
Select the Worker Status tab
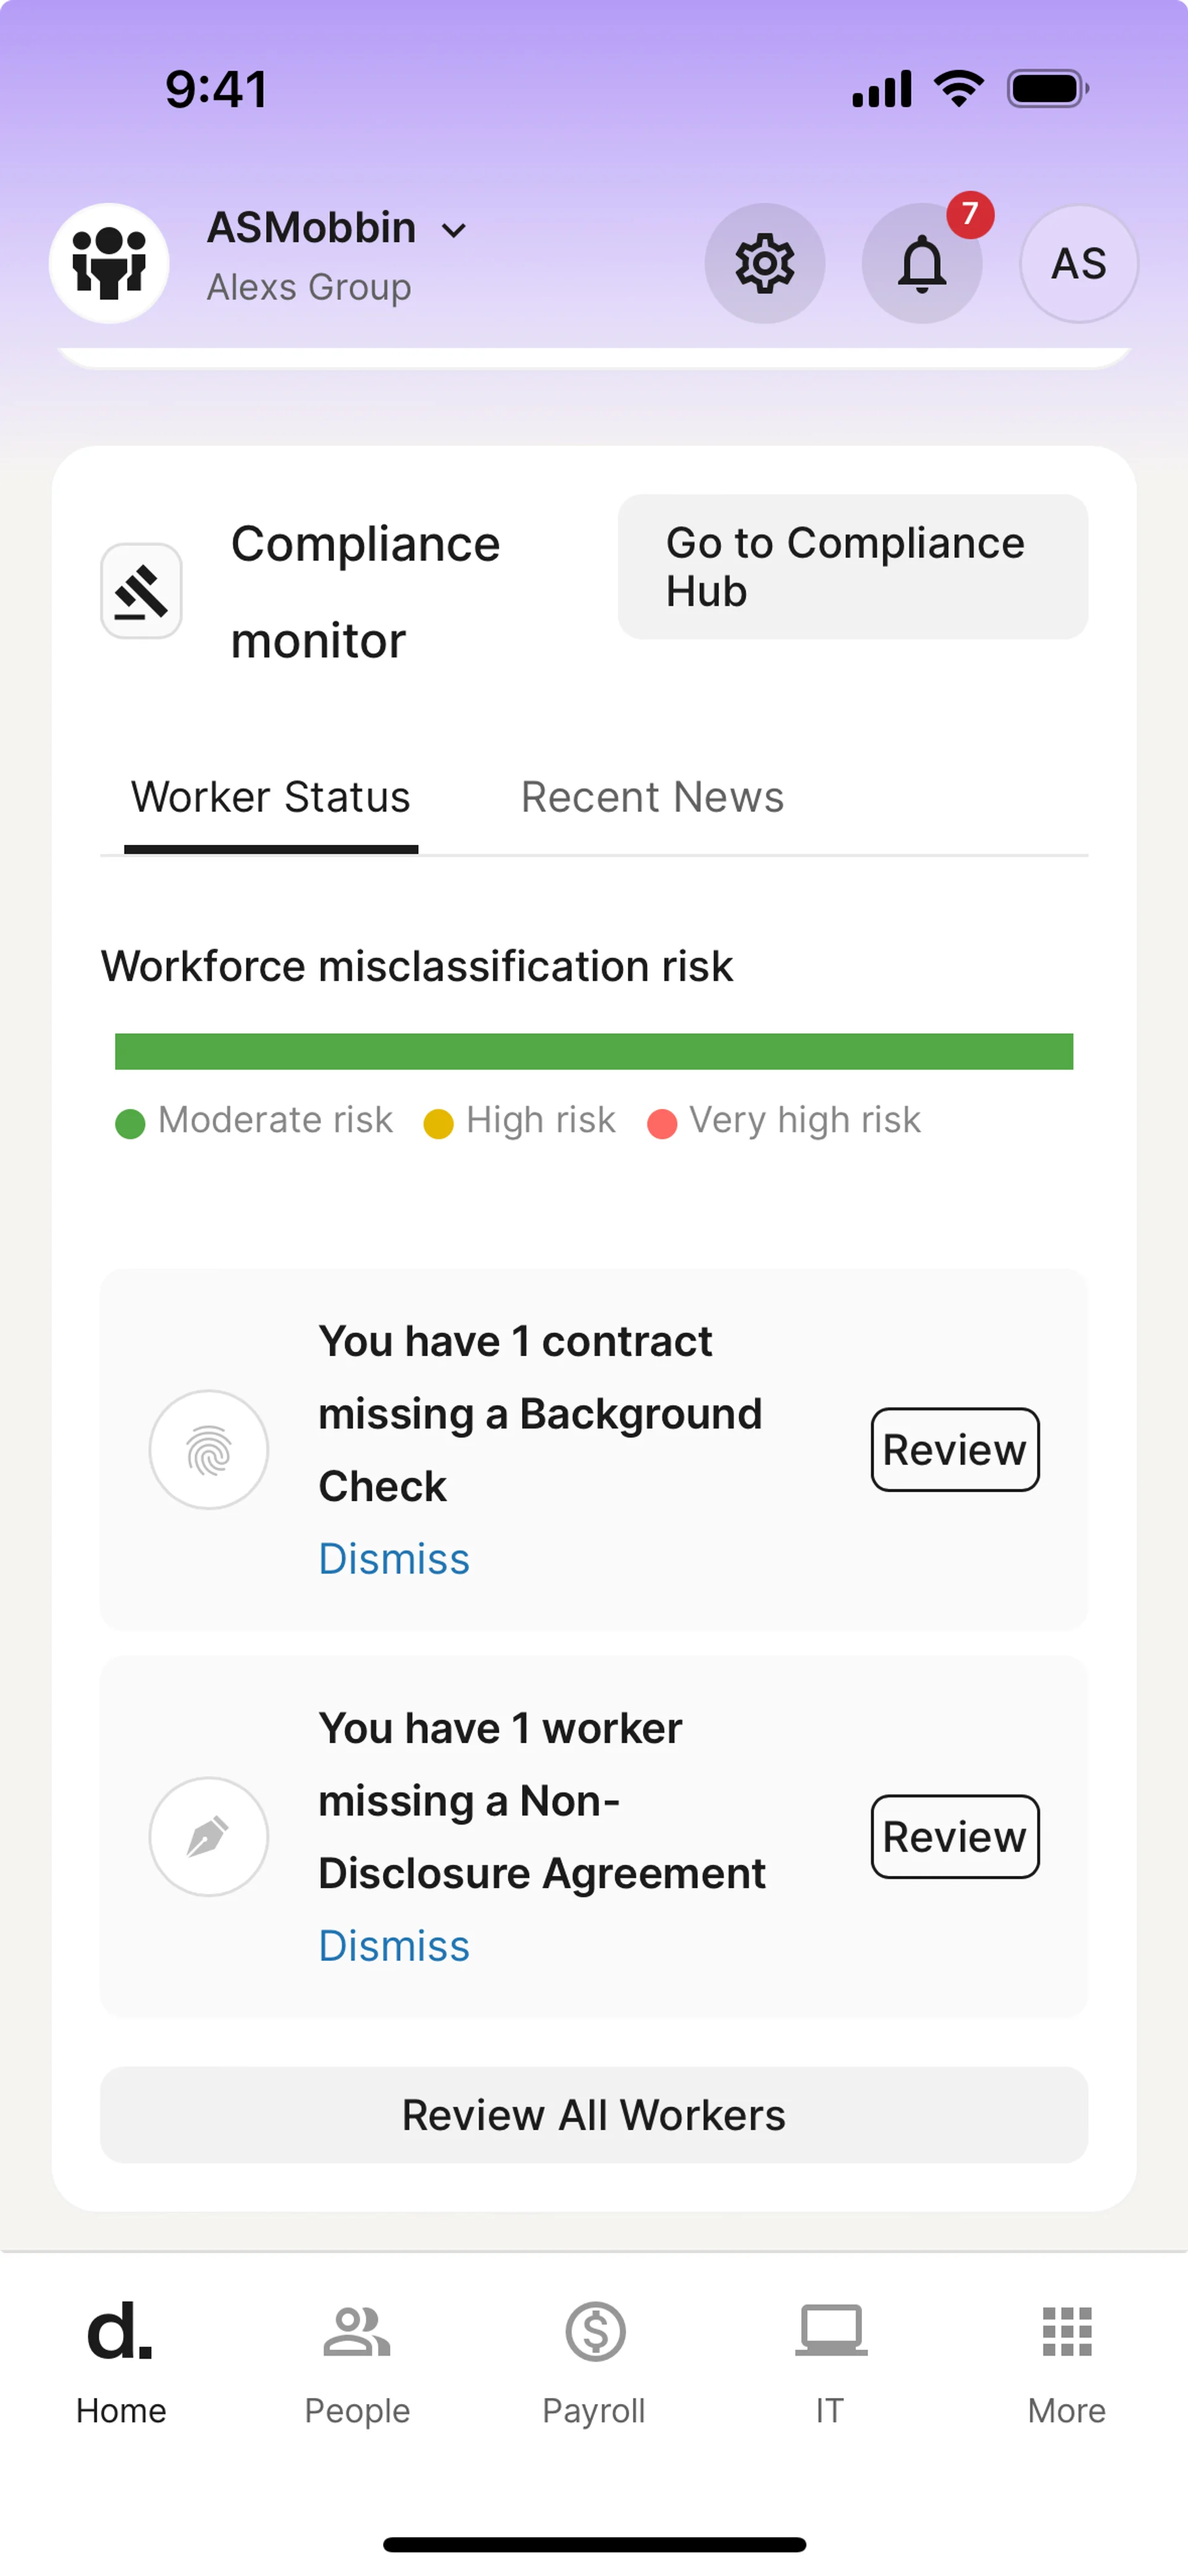[271, 798]
